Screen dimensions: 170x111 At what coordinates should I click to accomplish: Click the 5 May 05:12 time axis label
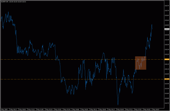click(x=93, y=110)
